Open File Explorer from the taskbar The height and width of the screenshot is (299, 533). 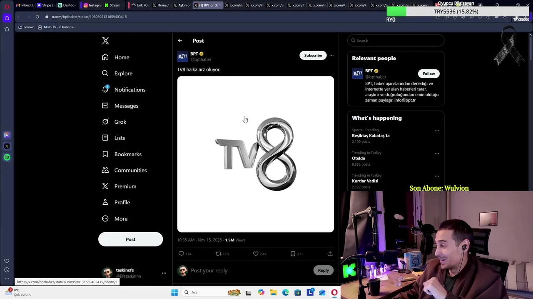273,292
